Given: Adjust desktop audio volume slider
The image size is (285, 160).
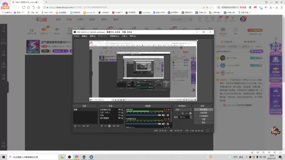Looking at the screenshot, I should pos(144,115).
